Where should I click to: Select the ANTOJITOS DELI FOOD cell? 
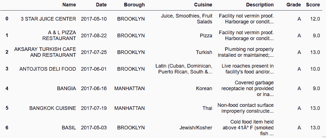(48, 69)
